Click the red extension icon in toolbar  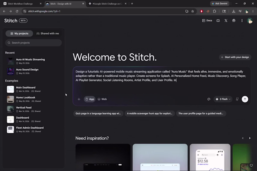(x=201, y=11)
